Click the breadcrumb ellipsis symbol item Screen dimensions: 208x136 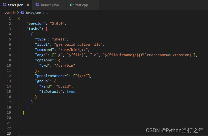[x=47, y=13]
